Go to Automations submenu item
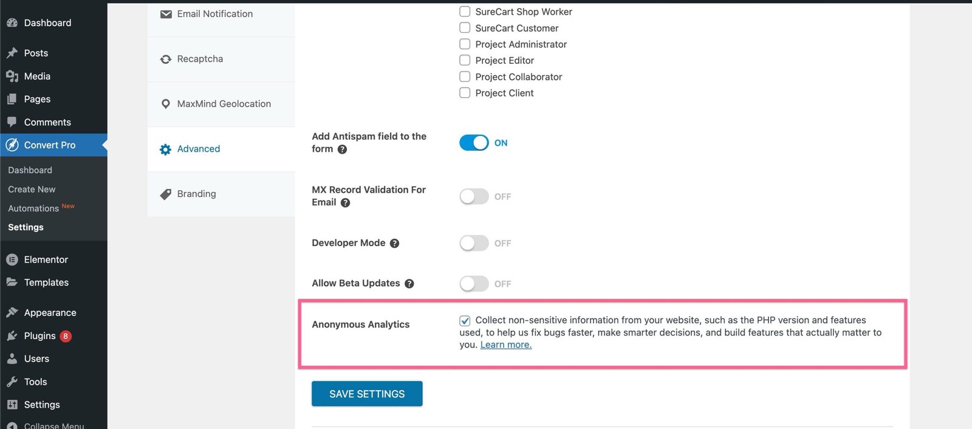The width and height of the screenshot is (972, 429). pyautogui.click(x=33, y=208)
